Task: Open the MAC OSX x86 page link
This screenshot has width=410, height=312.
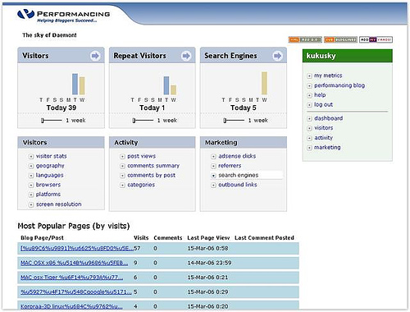Action: click(74, 263)
